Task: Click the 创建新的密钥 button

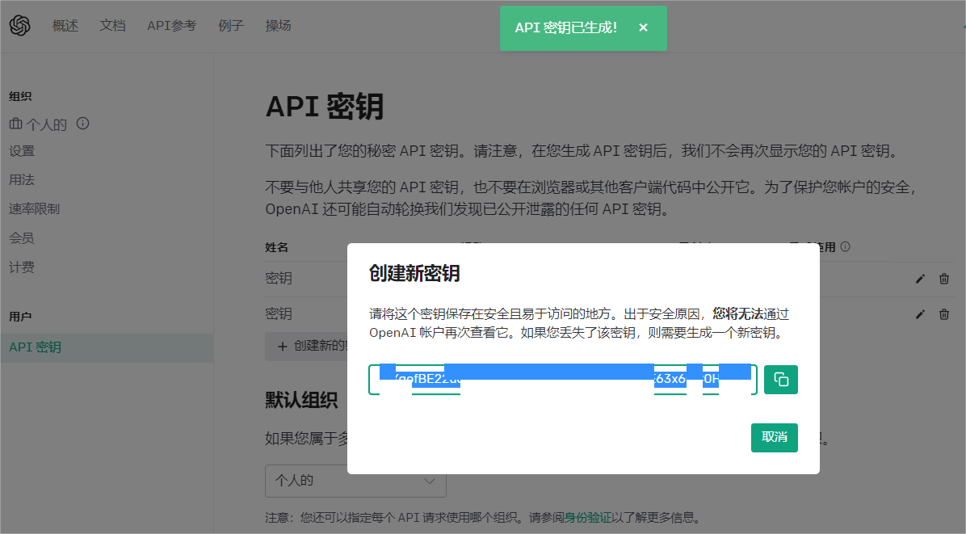Action: [307, 346]
